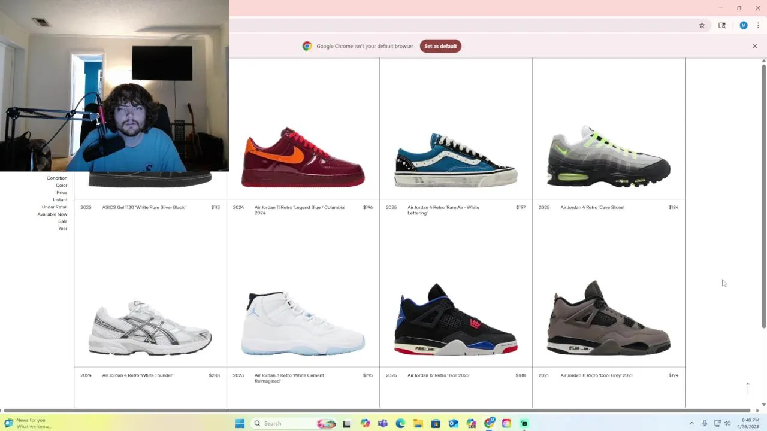Open volume control in system tray
767x431 pixels.
727,423
